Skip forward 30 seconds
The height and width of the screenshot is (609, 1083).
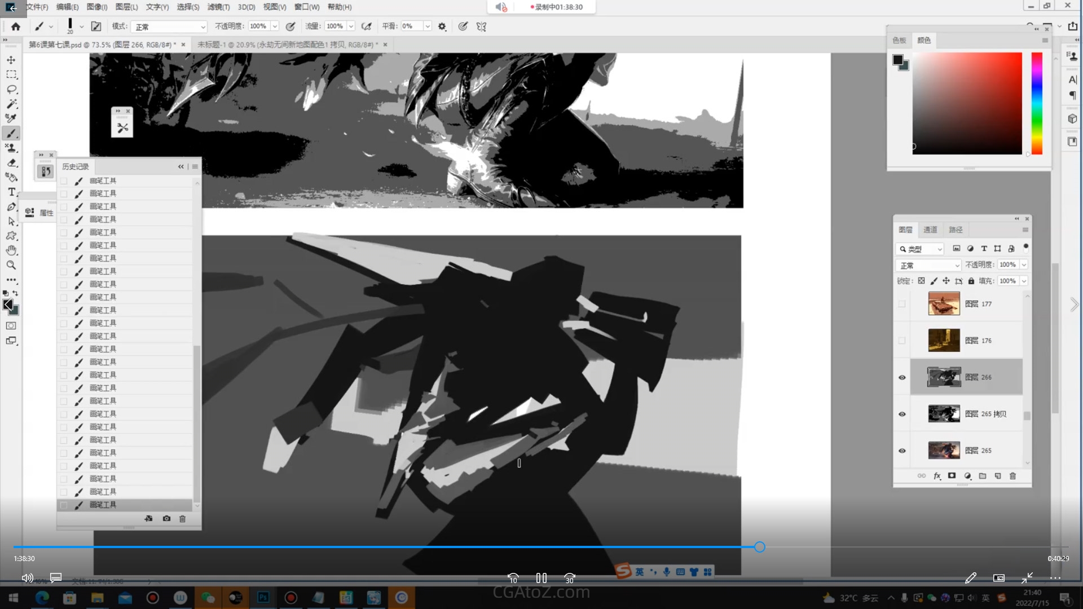tap(569, 578)
